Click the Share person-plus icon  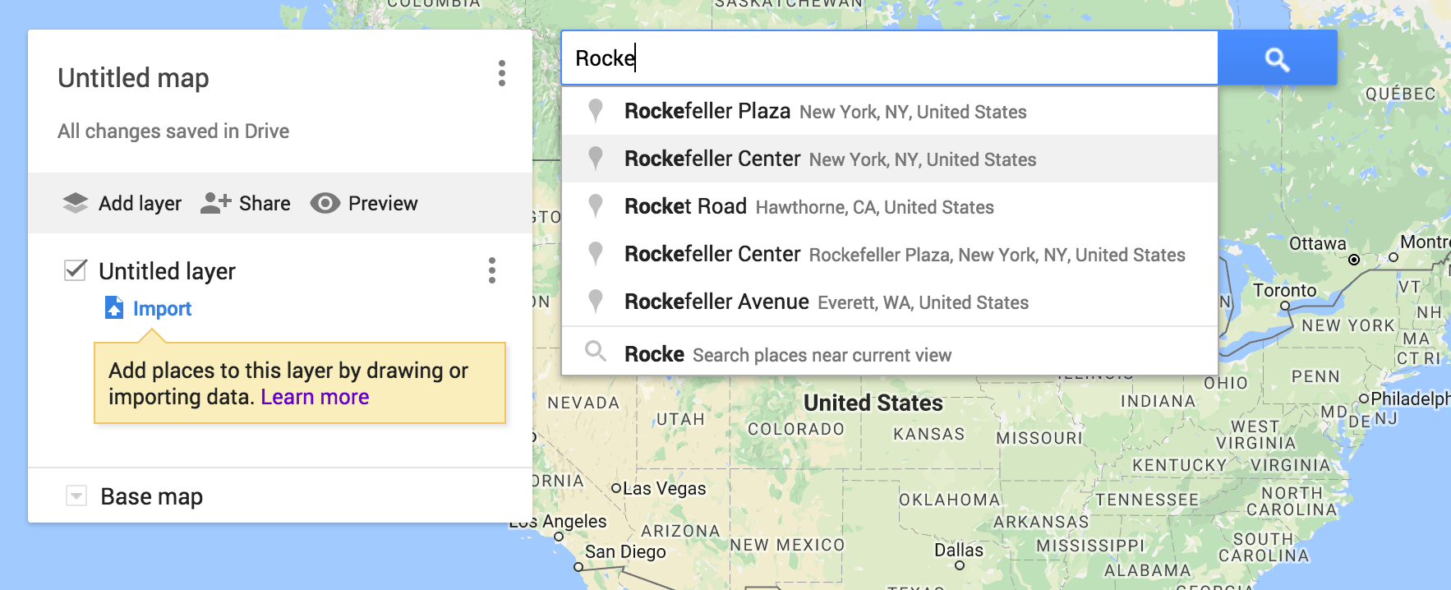[215, 203]
